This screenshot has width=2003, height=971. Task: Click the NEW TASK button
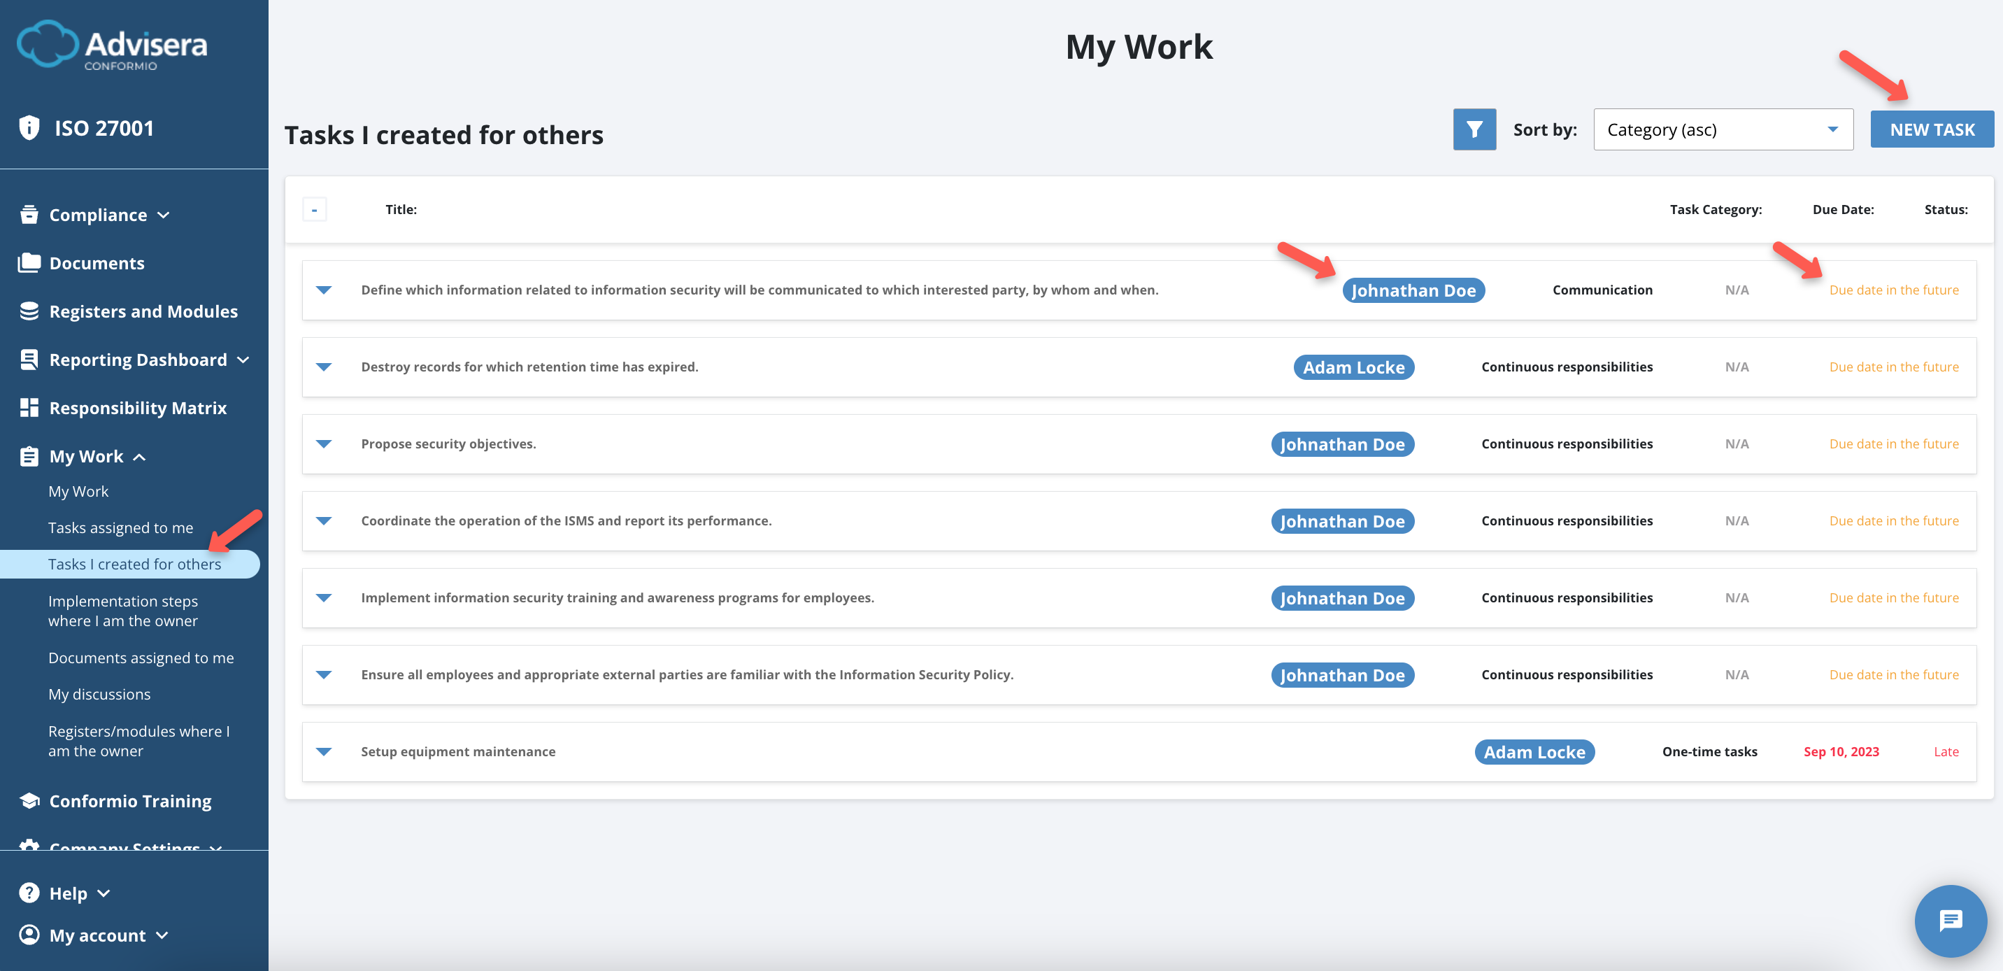coord(1932,129)
